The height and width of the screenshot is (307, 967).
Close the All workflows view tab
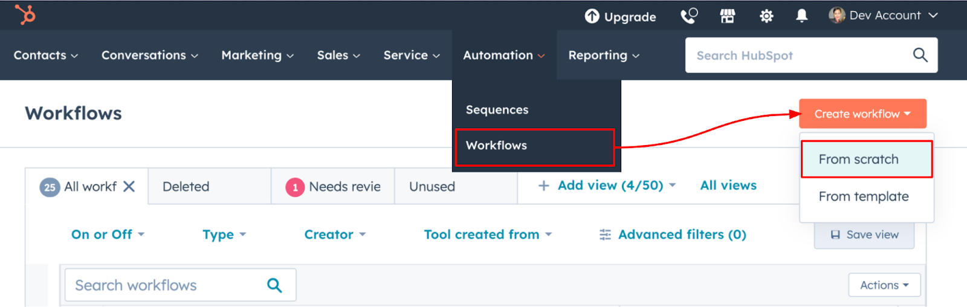point(129,187)
